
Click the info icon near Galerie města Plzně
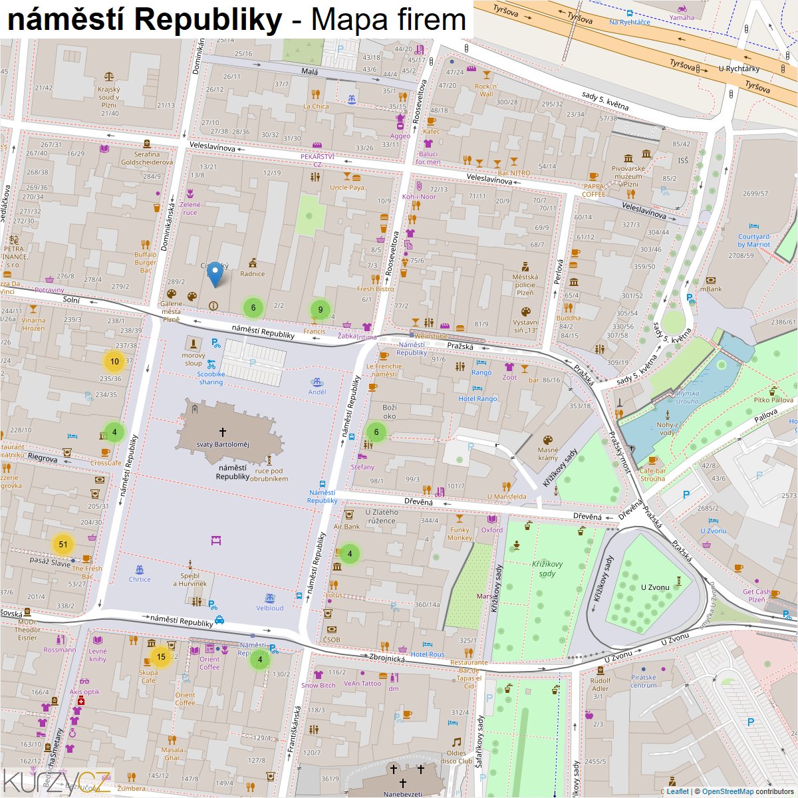click(x=213, y=306)
